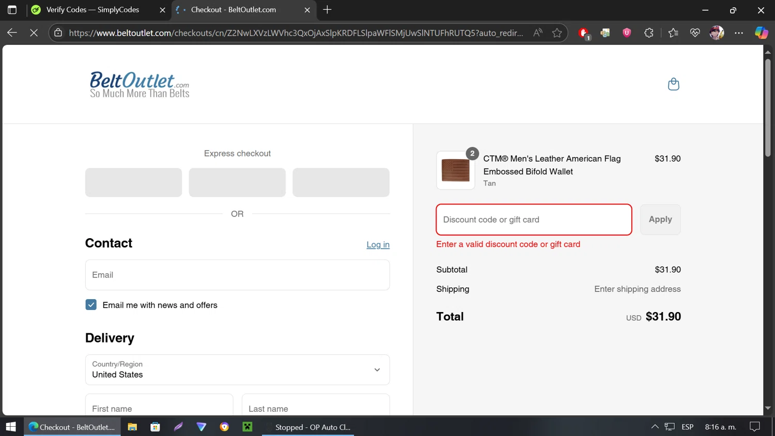
Task: Open the blue triangle app in taskbar
Action: [202, 427]
